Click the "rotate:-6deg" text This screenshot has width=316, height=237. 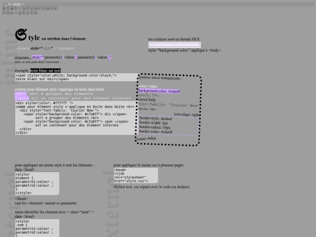(x=146, y=139)
